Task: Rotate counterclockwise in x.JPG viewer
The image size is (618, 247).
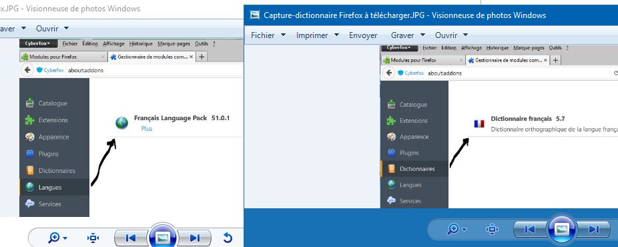Action: tap(228, 238)
